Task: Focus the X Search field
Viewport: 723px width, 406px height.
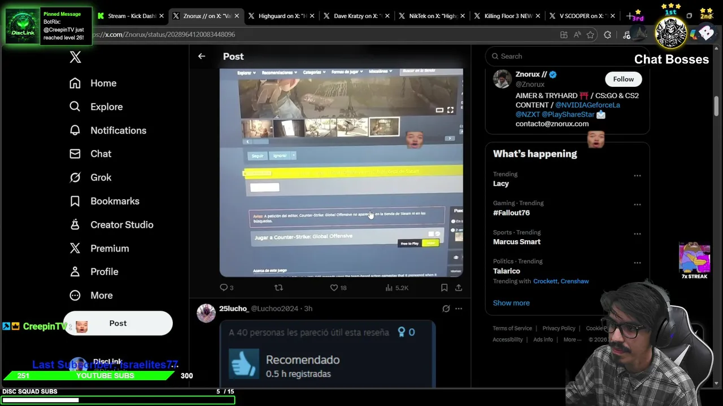Action: click(568, 56)
